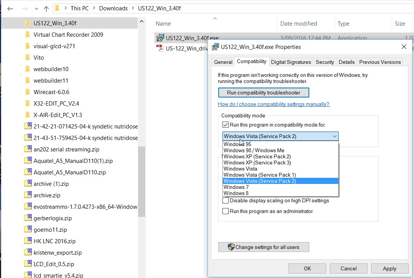Switch to the Compatibility tab
The height and width of the screenshot is (278, 414).
pyautogui.click(x=252, y=61)
